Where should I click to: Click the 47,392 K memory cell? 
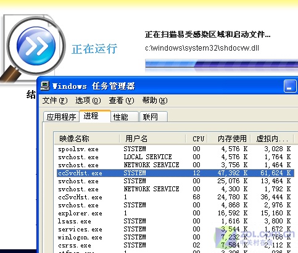click(233, 173)
